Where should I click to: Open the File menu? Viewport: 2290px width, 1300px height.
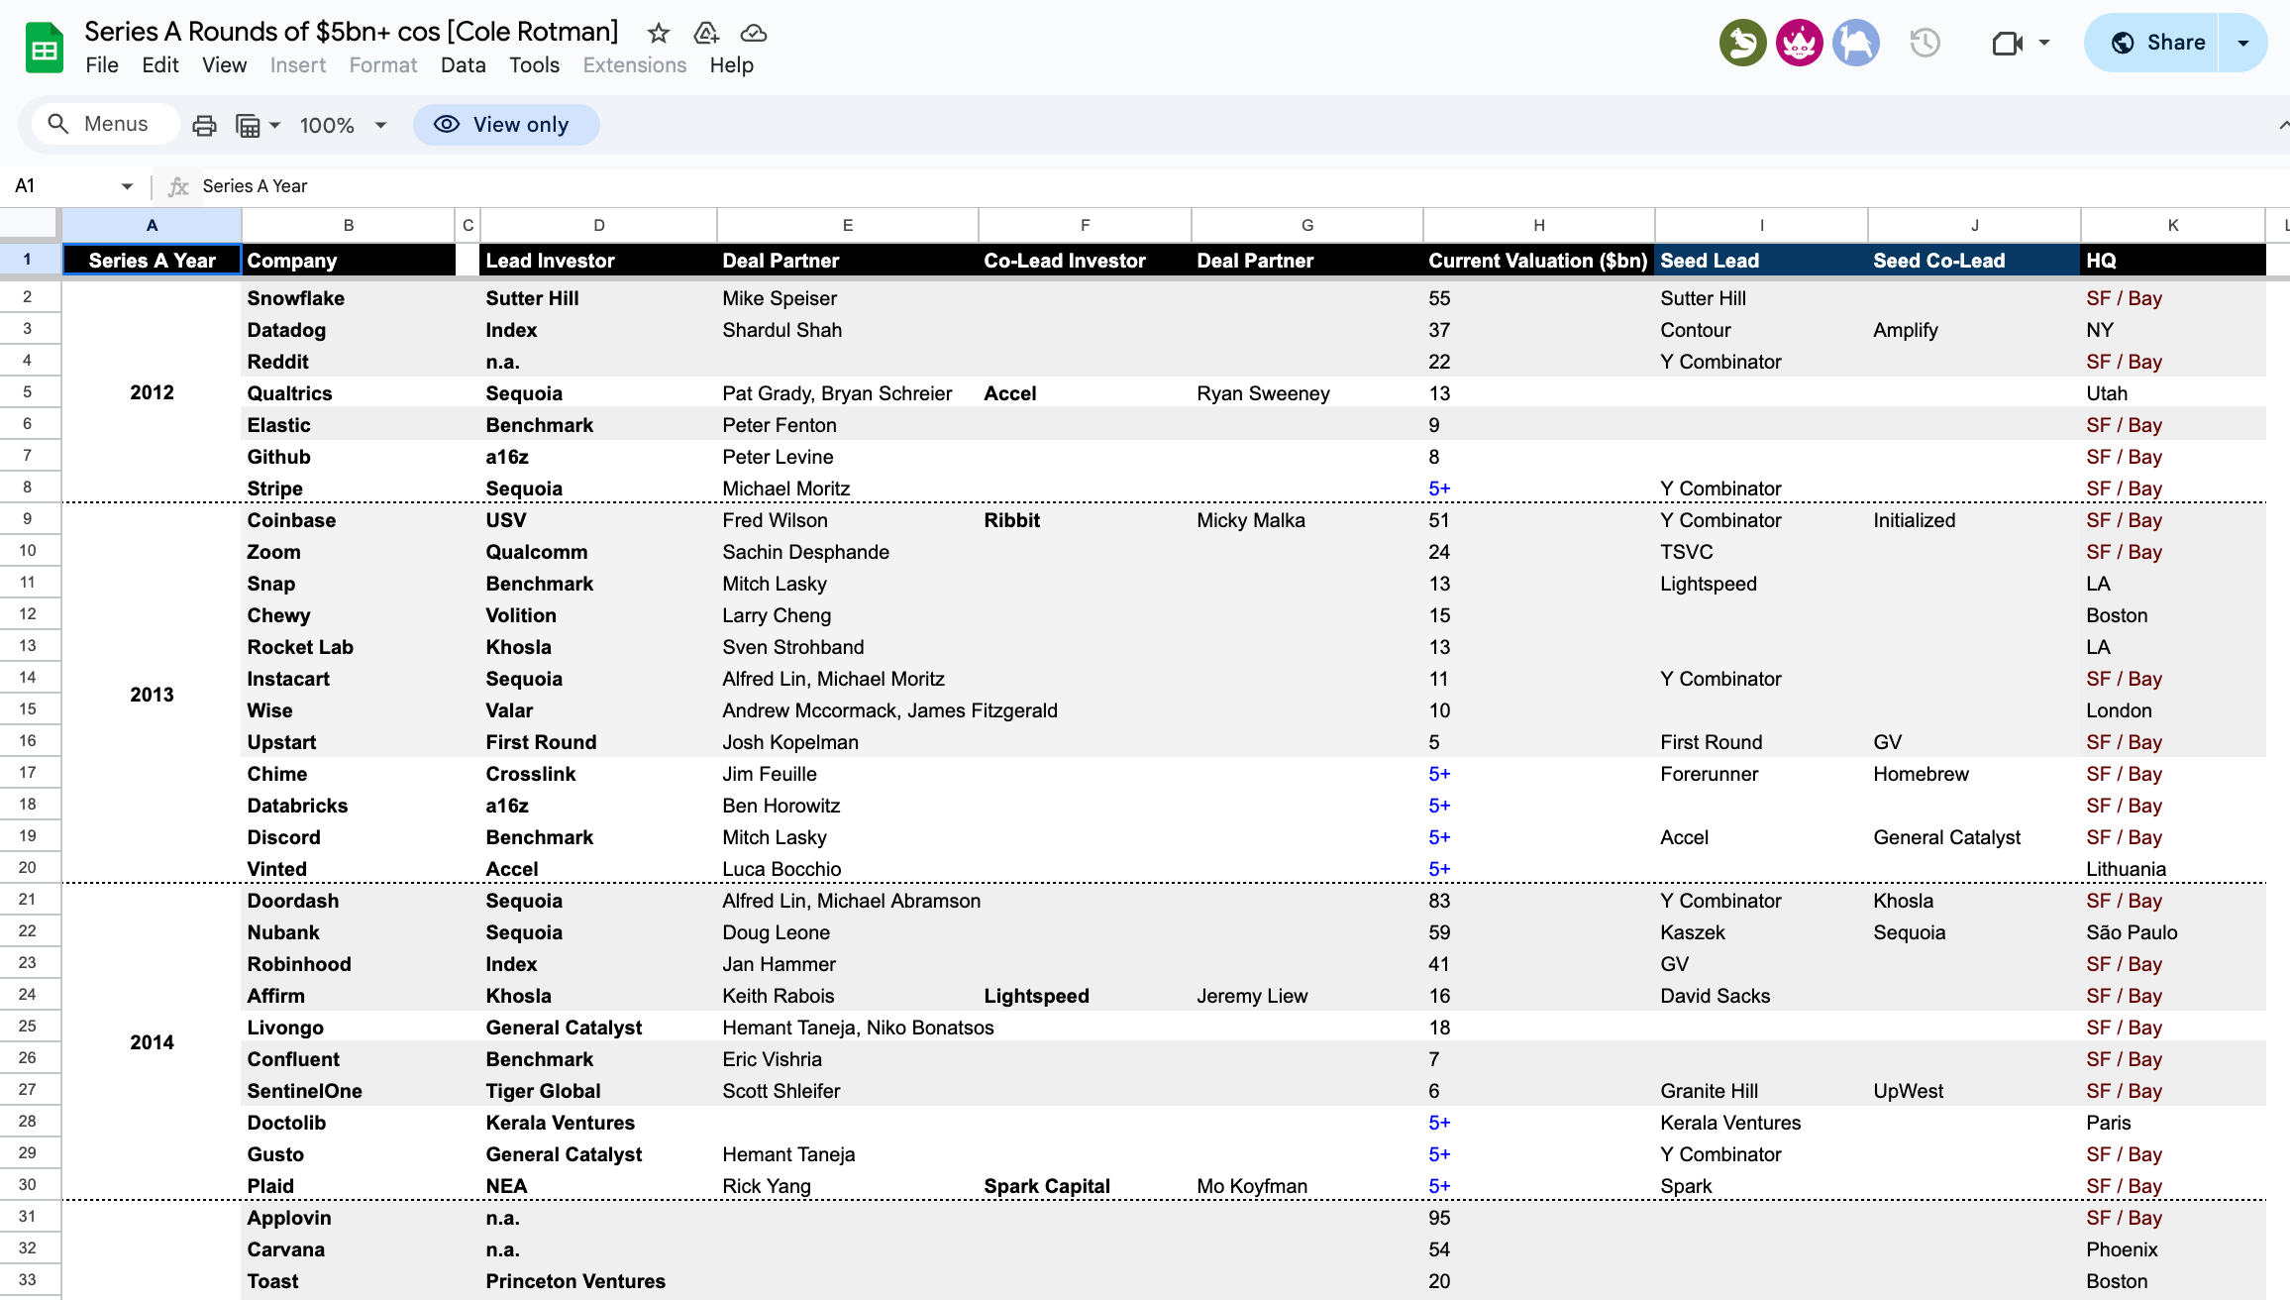tap(102, 65)
